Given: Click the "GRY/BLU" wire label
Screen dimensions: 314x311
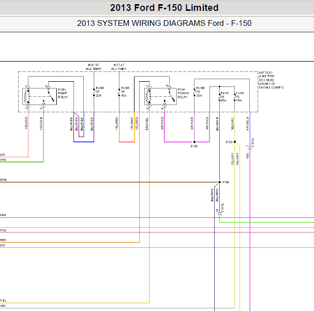Looking at the screenshot, I should [x=247, y=124].
